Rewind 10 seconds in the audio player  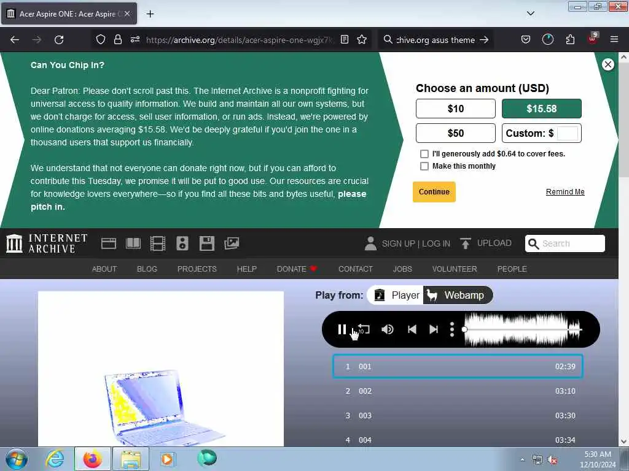(x=364, y=329)
